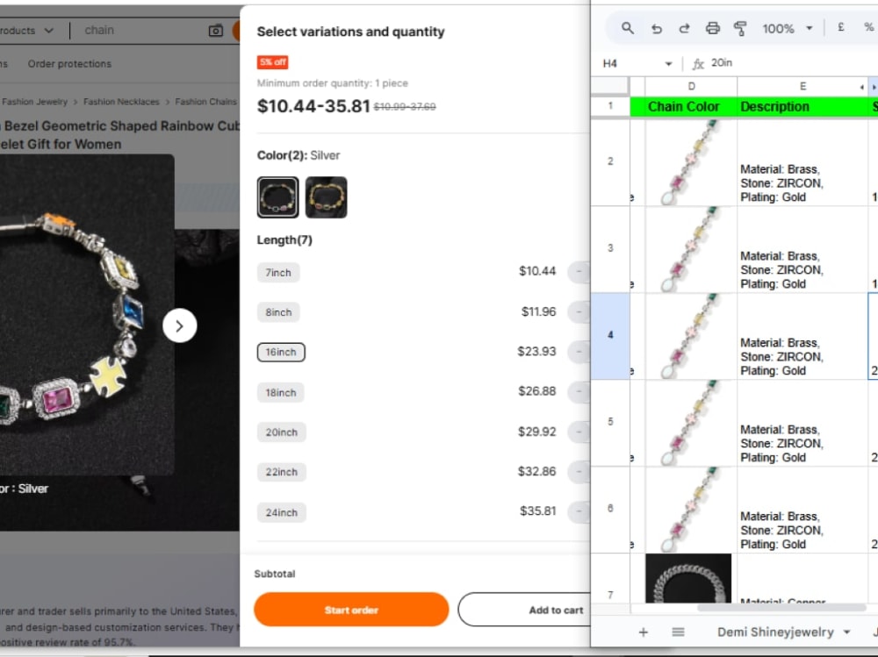Open the Order protections menu item
Viewport: 878px width, 657px height.
coord(69,64)
